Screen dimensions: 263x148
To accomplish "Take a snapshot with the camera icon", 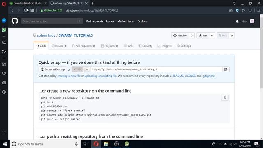I will click(231, 10).
